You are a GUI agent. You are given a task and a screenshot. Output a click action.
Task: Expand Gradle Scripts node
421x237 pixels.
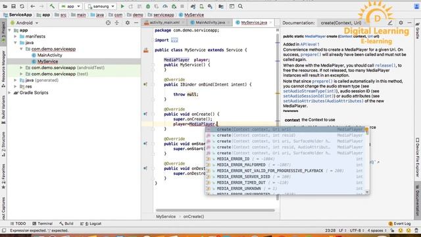point(10,93)
